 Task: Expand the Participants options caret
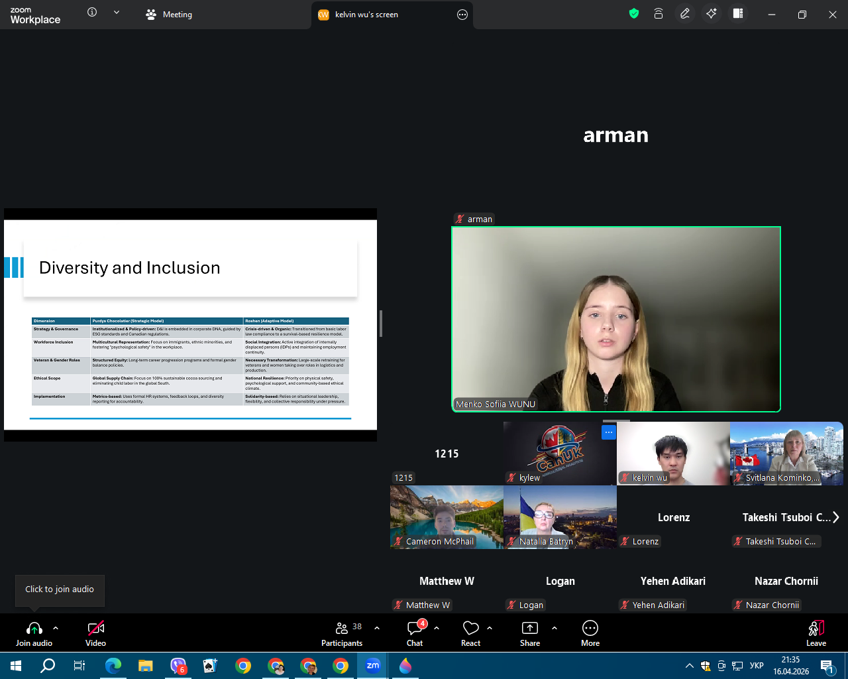click(377, 627)
